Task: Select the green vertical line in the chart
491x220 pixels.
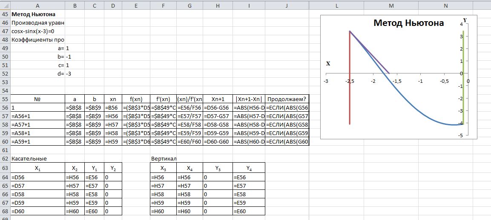Action: coord(463,78)
